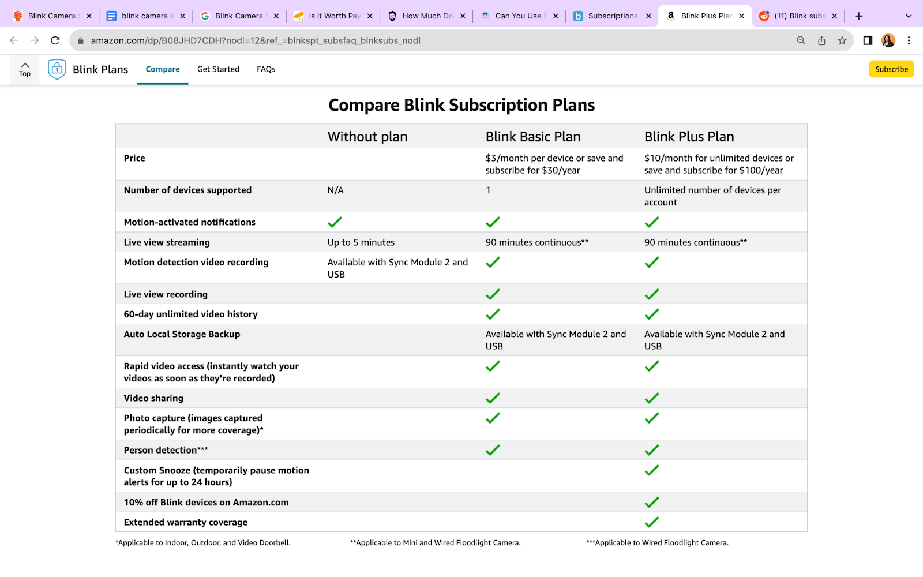Toggle the browser side panel icon

tap(868, 40)
